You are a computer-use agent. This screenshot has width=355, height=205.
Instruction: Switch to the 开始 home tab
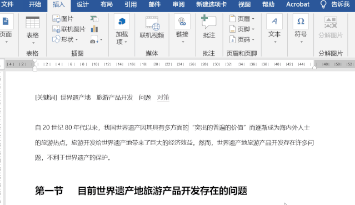coord(35,4)
